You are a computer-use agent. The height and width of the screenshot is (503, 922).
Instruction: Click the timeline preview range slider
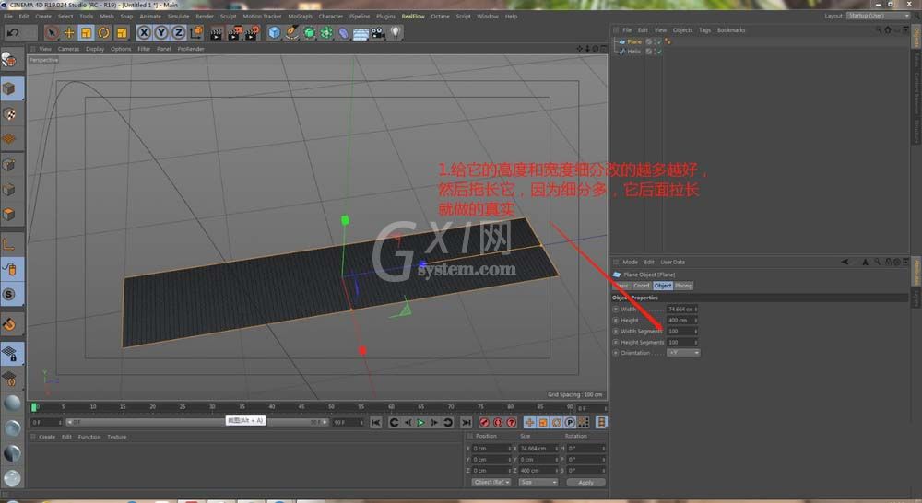197,423
